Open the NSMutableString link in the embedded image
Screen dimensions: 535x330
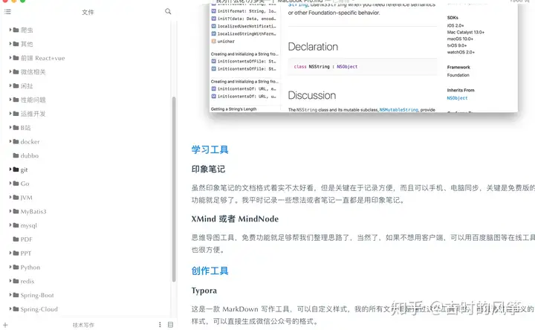pyautogui.click(x=398, y=109)
